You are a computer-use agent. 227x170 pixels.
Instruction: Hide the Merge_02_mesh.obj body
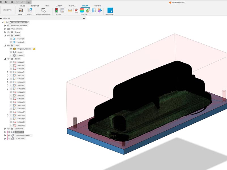coord(11,49)
